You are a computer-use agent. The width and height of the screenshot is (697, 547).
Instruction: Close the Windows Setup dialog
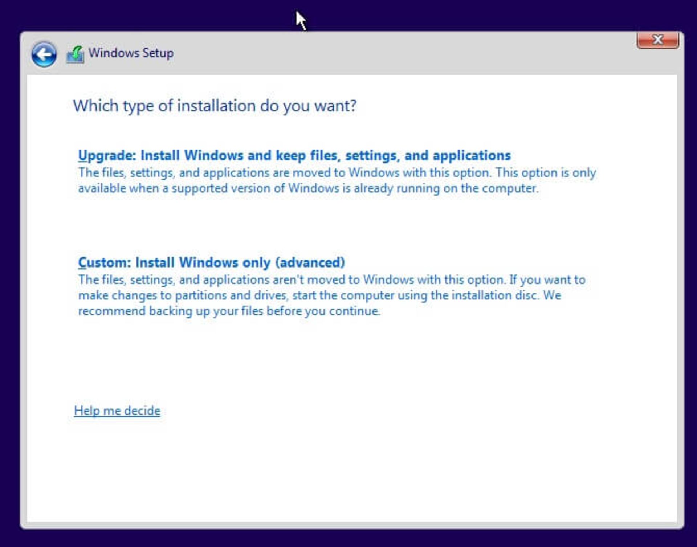point(657,40)
